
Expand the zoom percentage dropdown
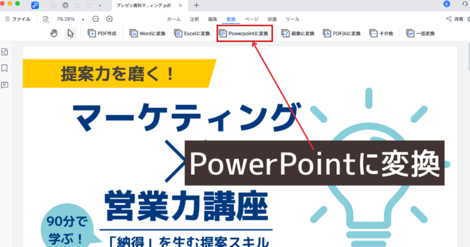83,19
